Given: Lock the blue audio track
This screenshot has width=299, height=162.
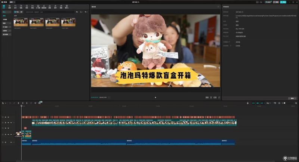Looking at the screenshot, I should (6, 142).
